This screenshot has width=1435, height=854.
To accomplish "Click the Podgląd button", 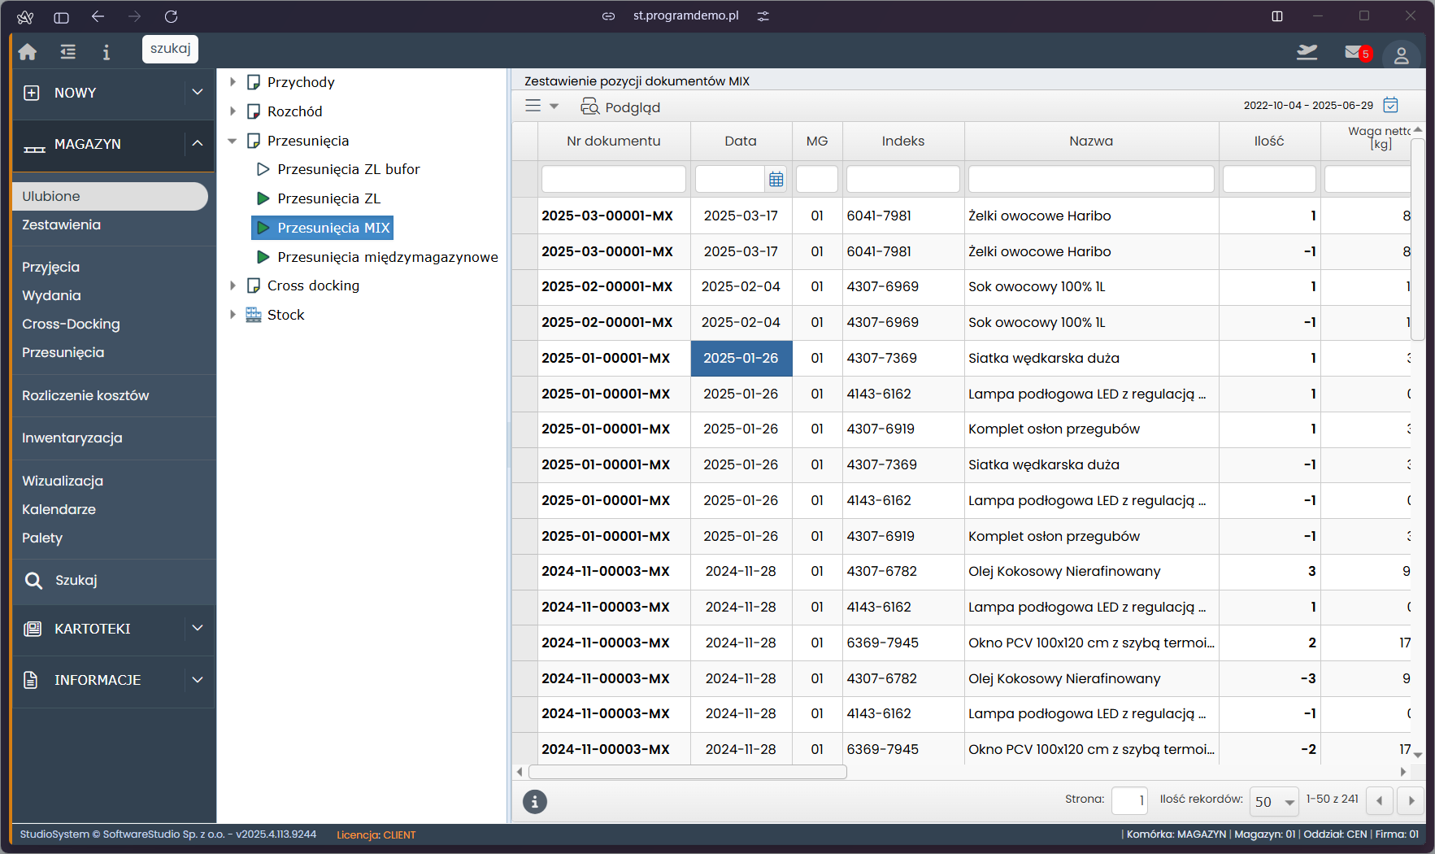I will pos(620,107).
